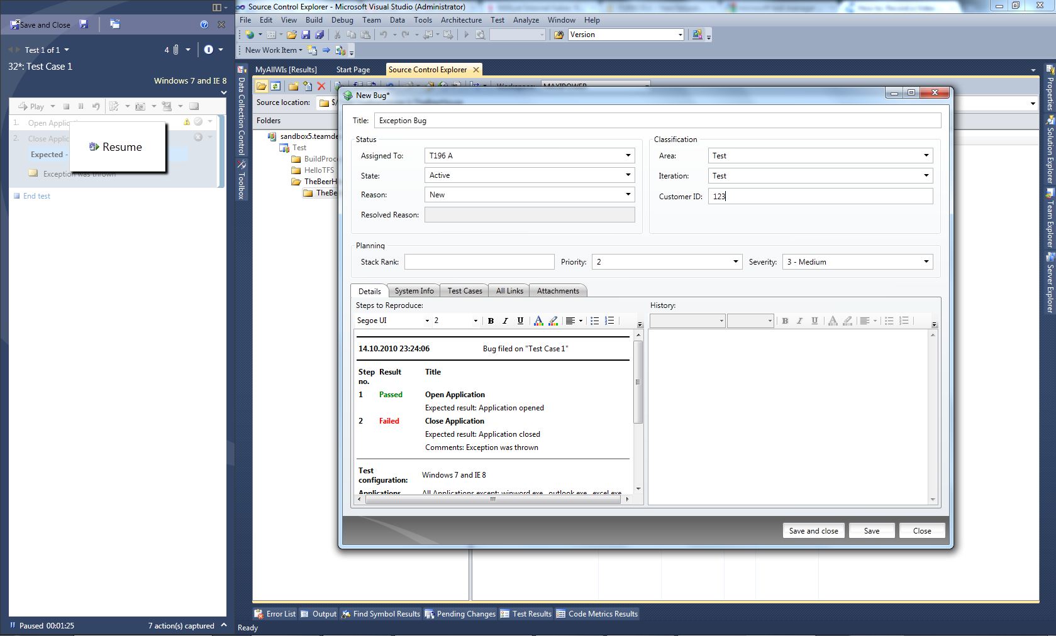Click the bulleted list icon in Steps to Reproduce

click(x=594, y=321)
